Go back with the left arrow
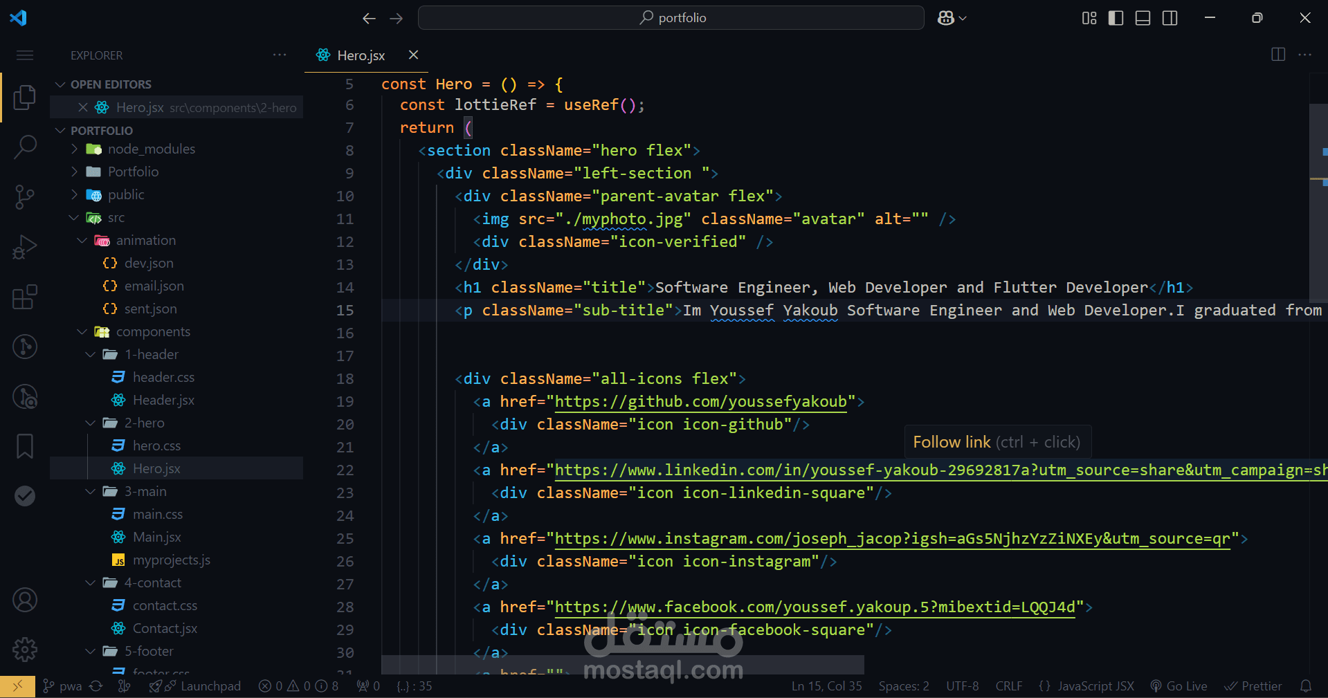 click(x=369, y=18)
